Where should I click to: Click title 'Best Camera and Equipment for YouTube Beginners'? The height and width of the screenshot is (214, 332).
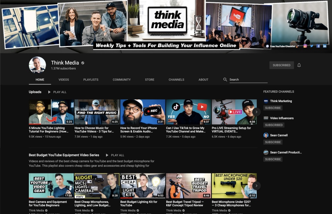(48, 204)
